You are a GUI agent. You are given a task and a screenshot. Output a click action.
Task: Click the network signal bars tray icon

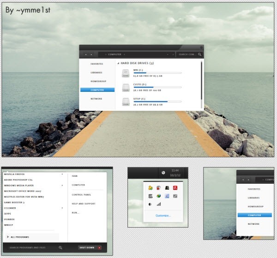[x=159, y=204]
